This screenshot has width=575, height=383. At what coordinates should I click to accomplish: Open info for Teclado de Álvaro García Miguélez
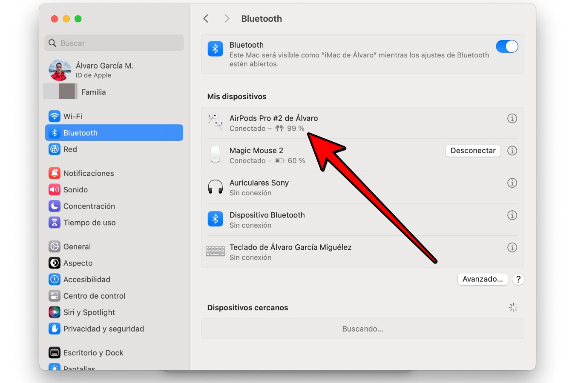tap(512, 247)
